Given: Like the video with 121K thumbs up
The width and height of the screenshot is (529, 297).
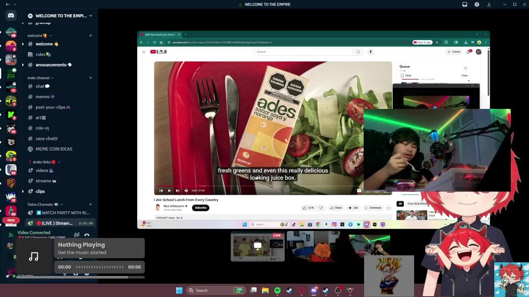Looking at the screenshot, I should [x=308, y=208].
